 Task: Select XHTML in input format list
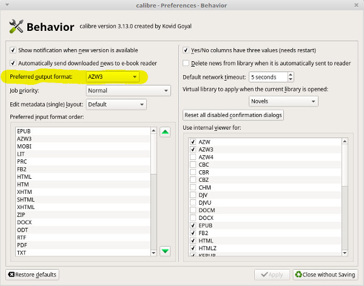(x=83, y=207)
